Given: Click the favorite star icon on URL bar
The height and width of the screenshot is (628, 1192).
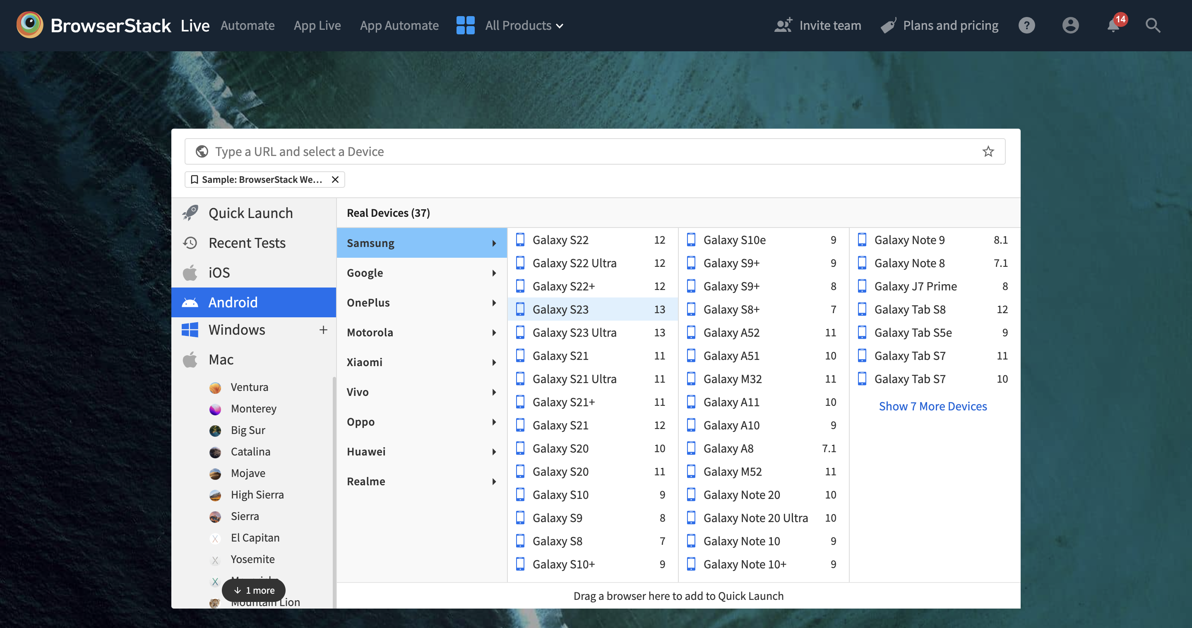Looking at the screenshot, I should pos(989,151).
